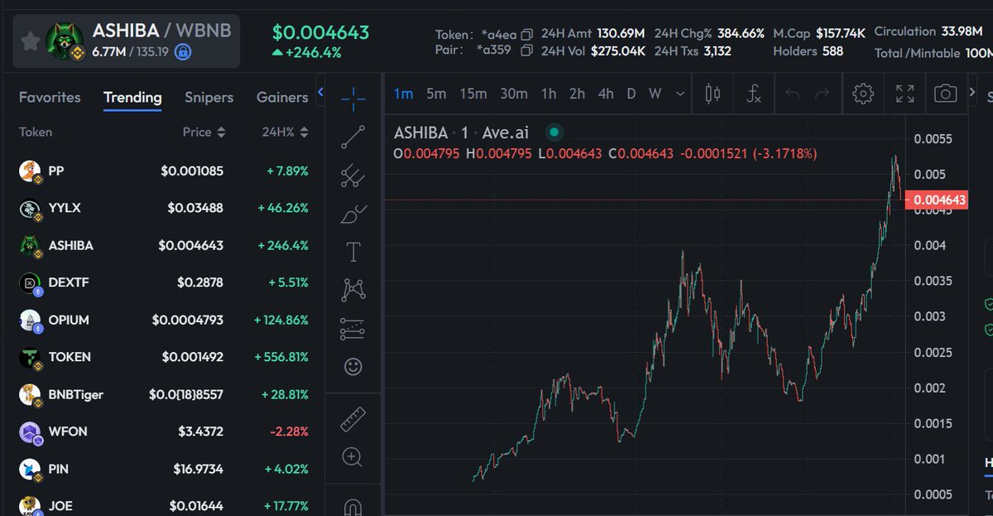Expand more timeframe options chevron
Viewport: 993px width, 516px height.
click(680, 94)
